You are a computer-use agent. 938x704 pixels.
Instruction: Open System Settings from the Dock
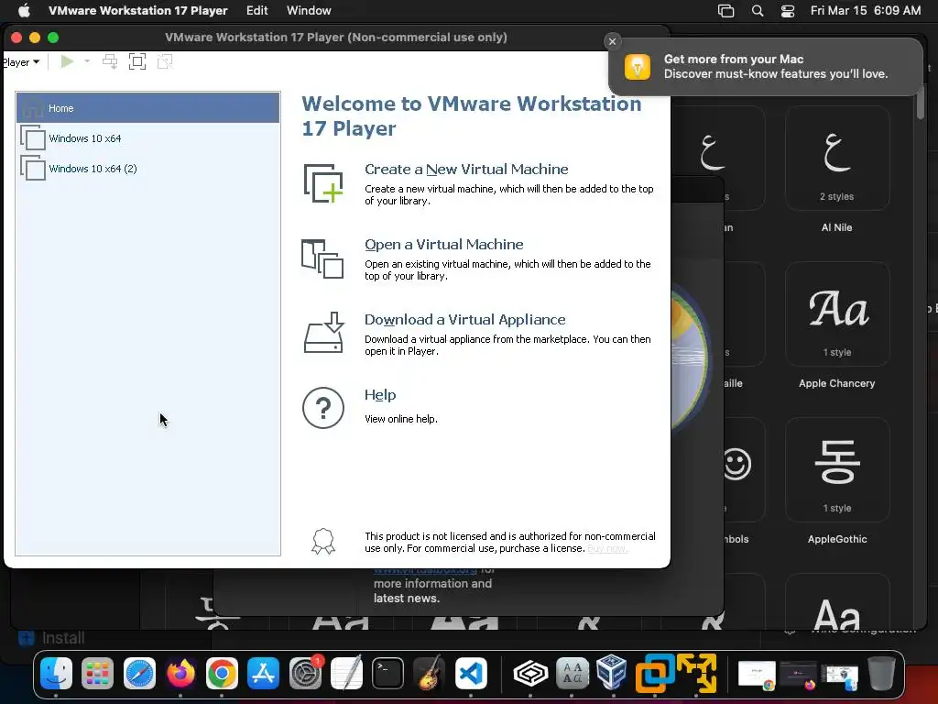click(305, 674)
